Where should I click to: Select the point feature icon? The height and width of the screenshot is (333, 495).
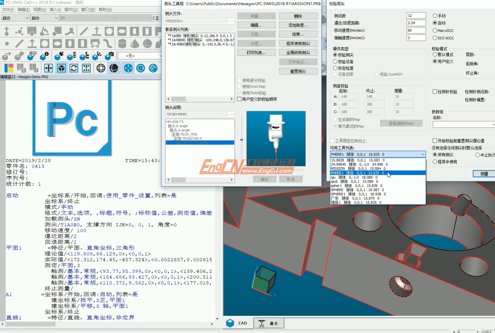click(7, 44)
